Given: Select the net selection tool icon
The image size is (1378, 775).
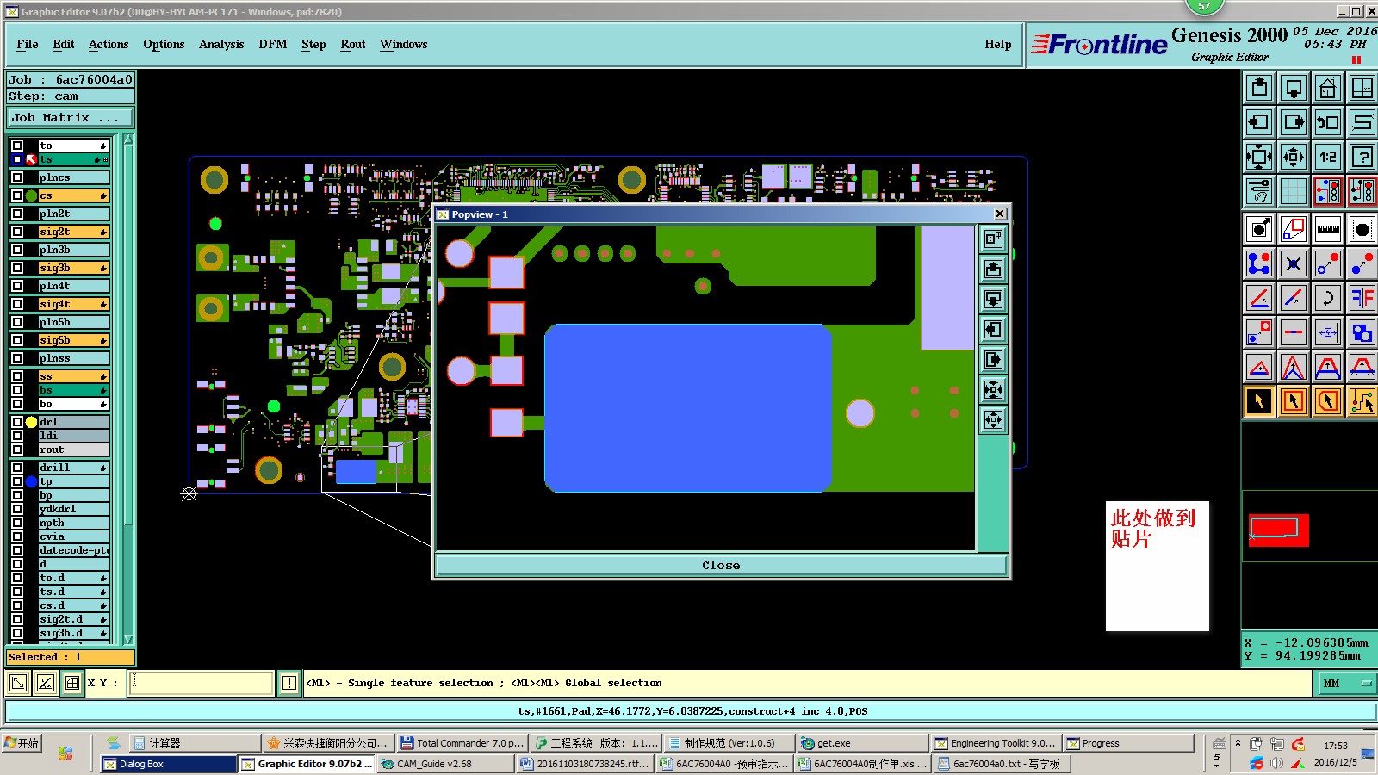Looking at the screenshot, I should pyautogui.click(x=1362, y=401).
